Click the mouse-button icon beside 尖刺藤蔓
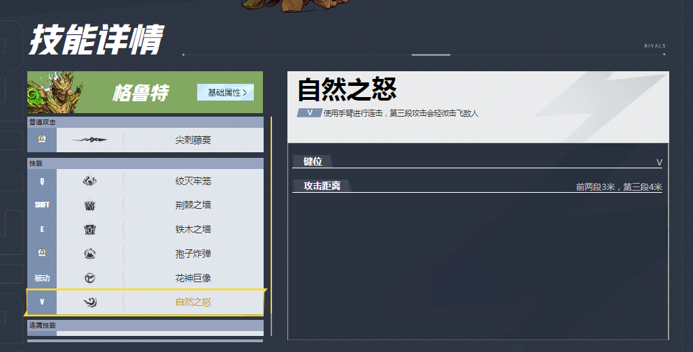This screenshot has height=352, width=693. (x=42, y=139)
